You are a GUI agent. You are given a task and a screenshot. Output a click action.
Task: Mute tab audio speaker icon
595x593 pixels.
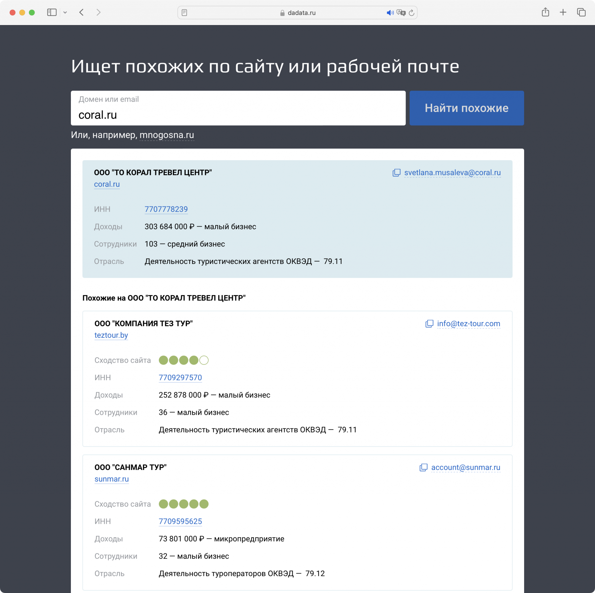click(x=390, y=12)
